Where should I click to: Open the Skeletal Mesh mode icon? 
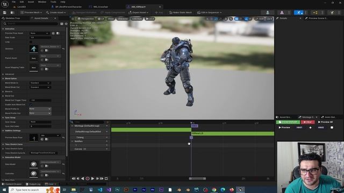(282, 12)
